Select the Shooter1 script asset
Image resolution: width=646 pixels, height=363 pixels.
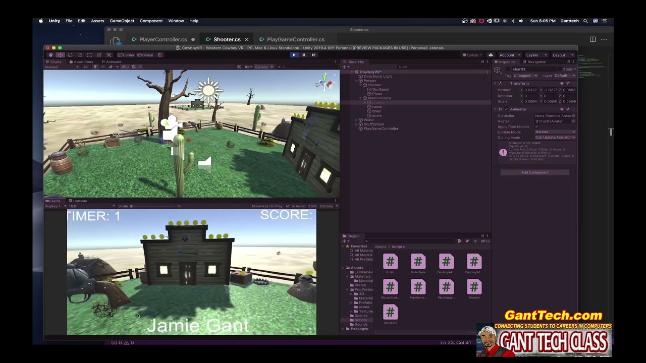point(390,315)
